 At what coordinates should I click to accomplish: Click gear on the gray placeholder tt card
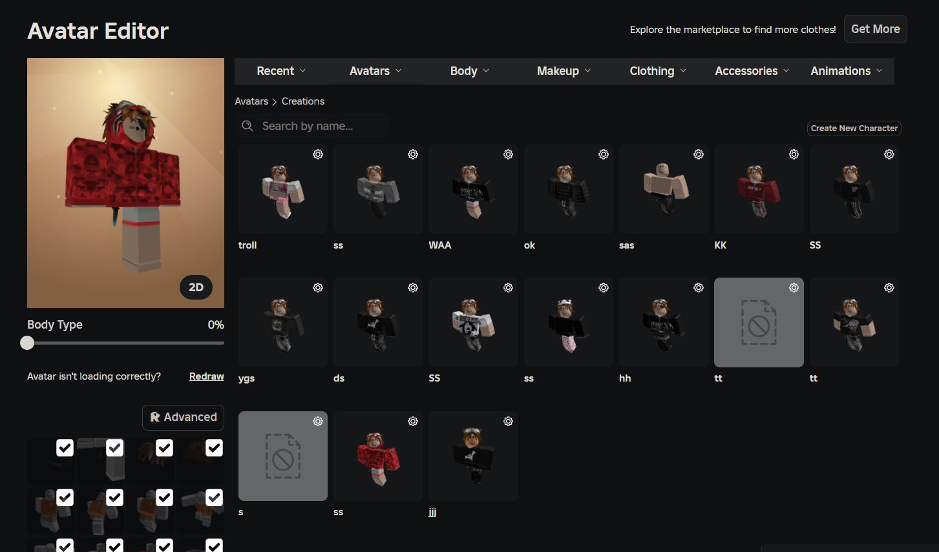794,287
